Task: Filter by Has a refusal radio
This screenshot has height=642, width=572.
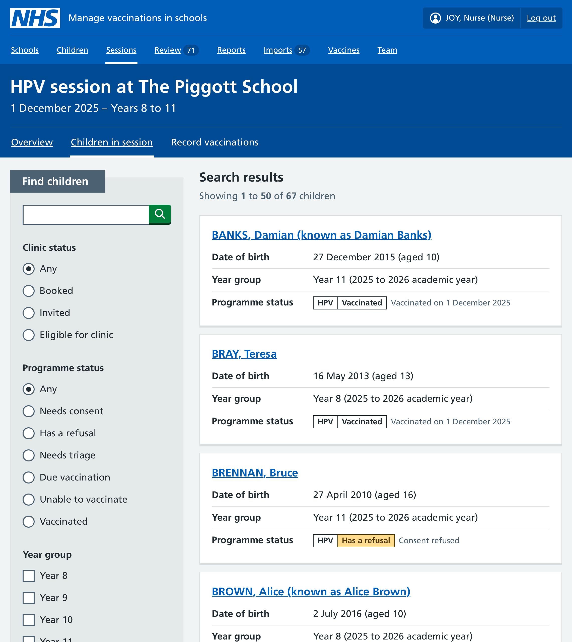Action: click(29, 433)
